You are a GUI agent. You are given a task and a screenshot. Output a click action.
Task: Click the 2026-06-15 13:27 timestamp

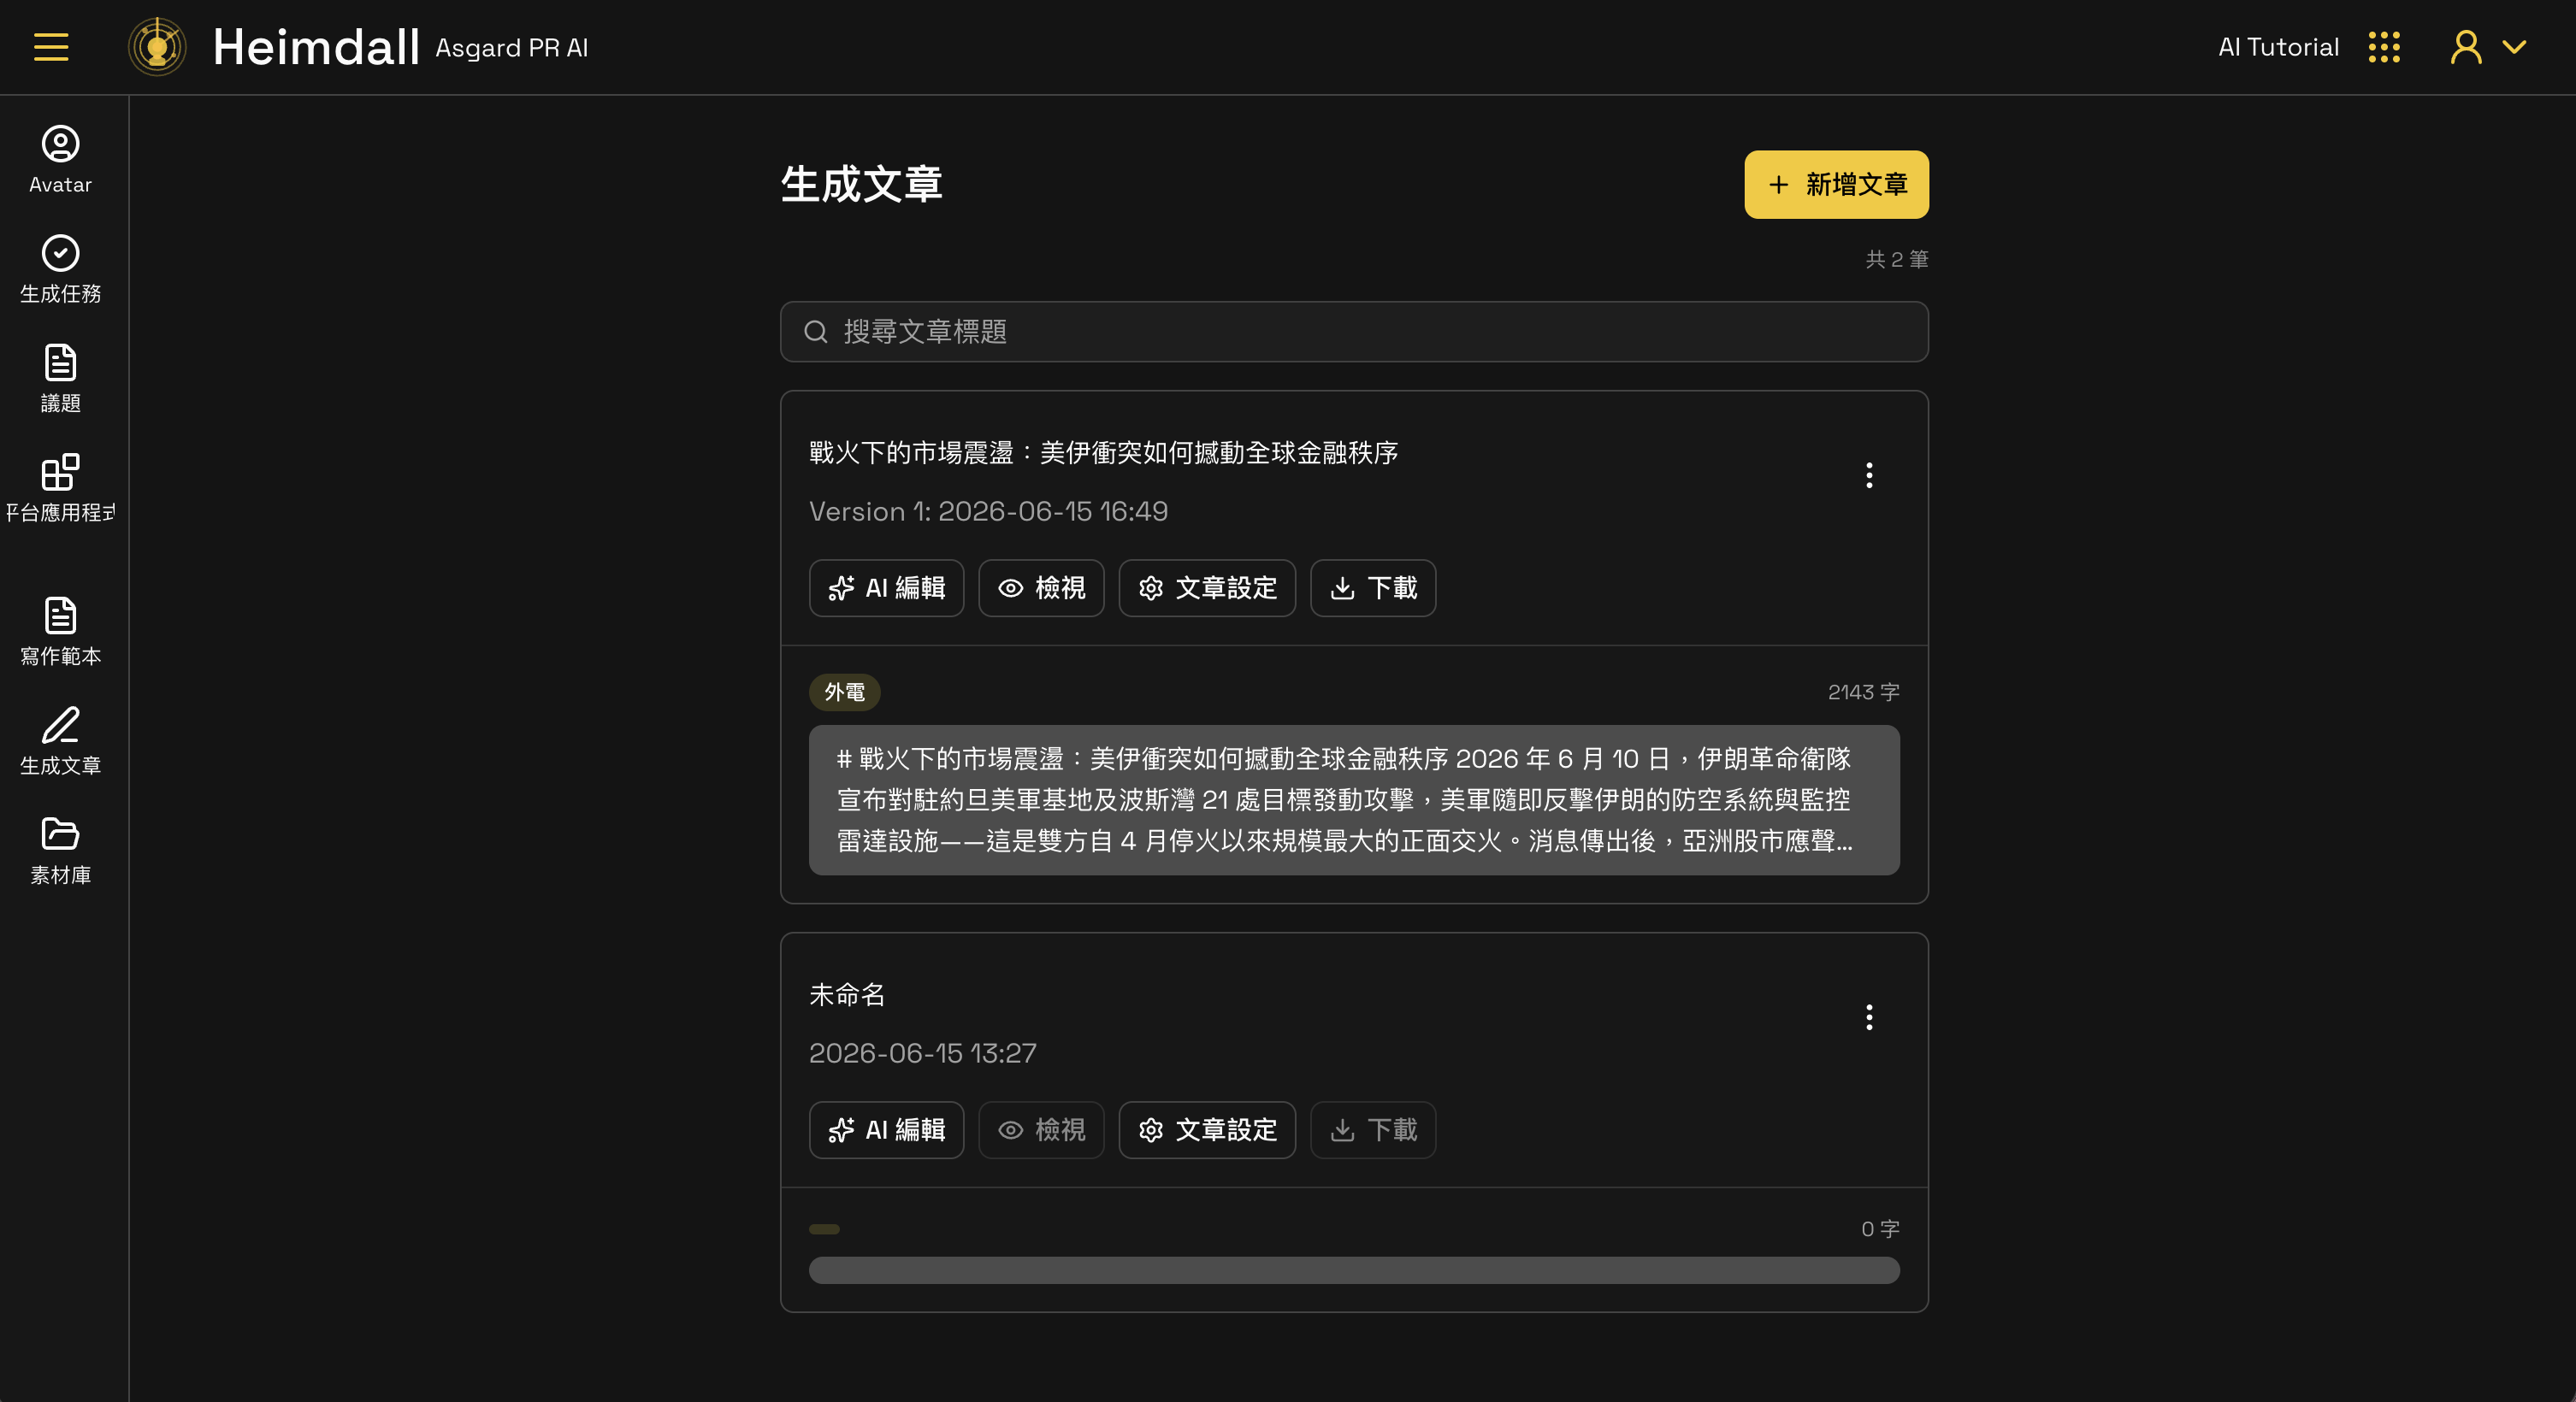(922, 1053)
